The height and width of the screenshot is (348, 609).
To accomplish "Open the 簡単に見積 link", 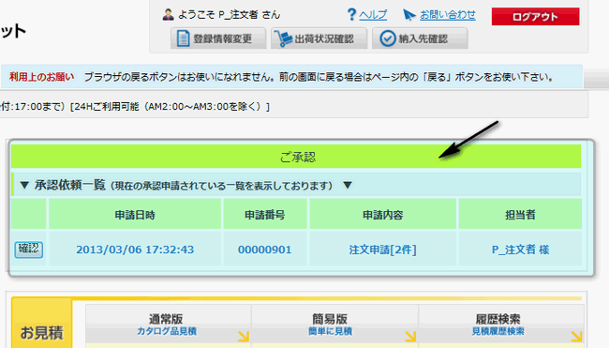I will pos(330,331).
